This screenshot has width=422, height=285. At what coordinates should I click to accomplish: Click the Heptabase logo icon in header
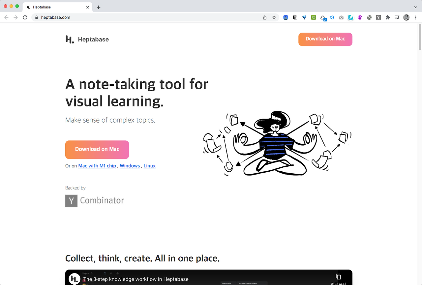point(70,40)
